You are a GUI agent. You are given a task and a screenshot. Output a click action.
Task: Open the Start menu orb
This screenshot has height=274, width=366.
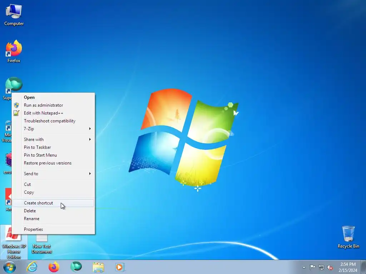tap(10, 267)
